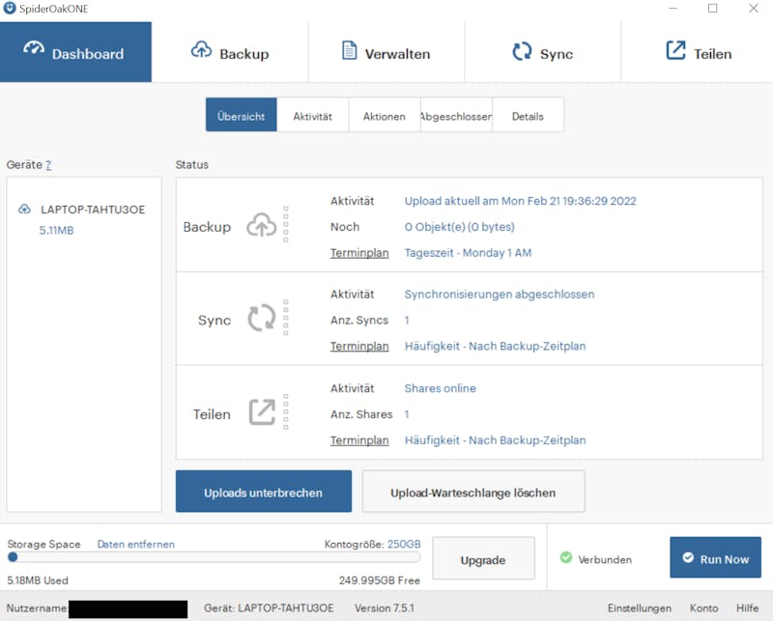Click the Backup status cloud upload icon

[261, 225]
